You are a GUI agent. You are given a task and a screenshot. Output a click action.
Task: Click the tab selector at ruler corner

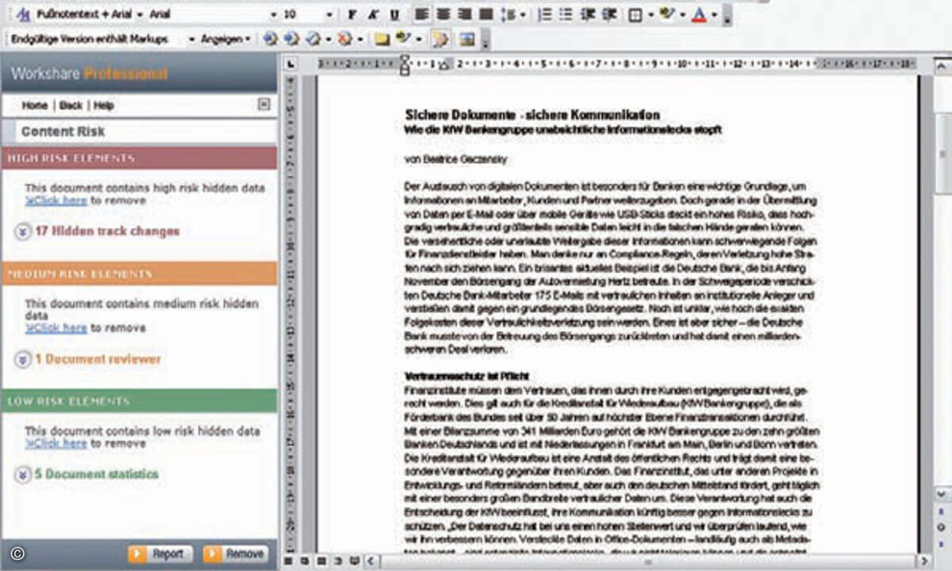pos(291,63)
